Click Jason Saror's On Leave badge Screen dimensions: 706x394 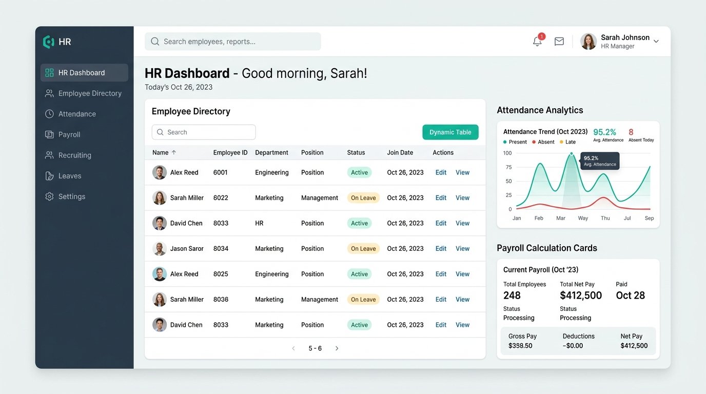coord(363,249)
